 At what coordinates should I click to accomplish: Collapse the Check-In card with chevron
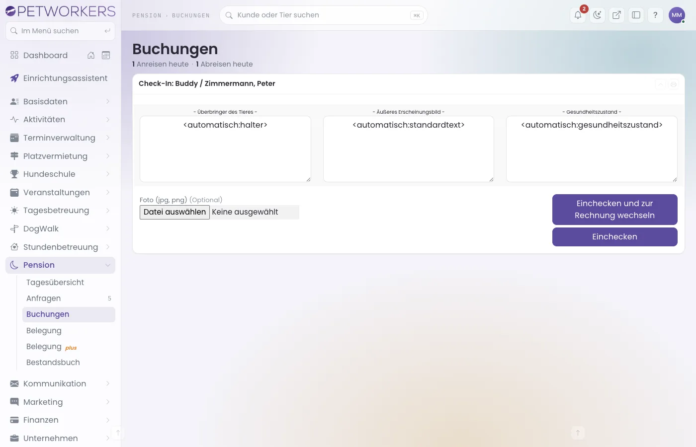(660, 84)
